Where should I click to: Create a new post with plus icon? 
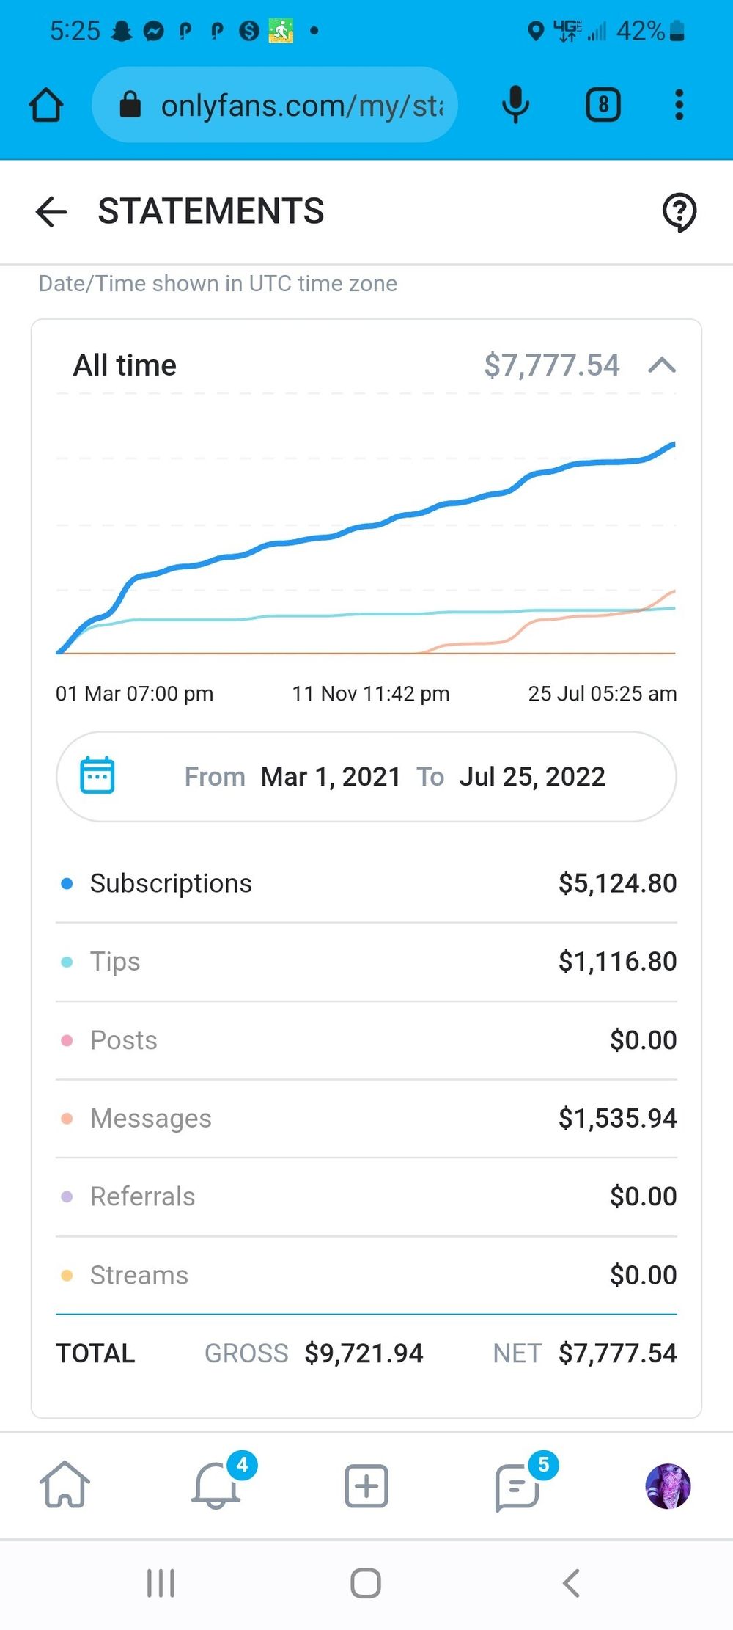pyautogui.click(x=366, y=1487)
